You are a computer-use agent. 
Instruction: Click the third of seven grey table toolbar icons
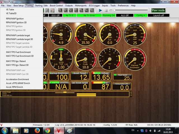coord(71,10)
